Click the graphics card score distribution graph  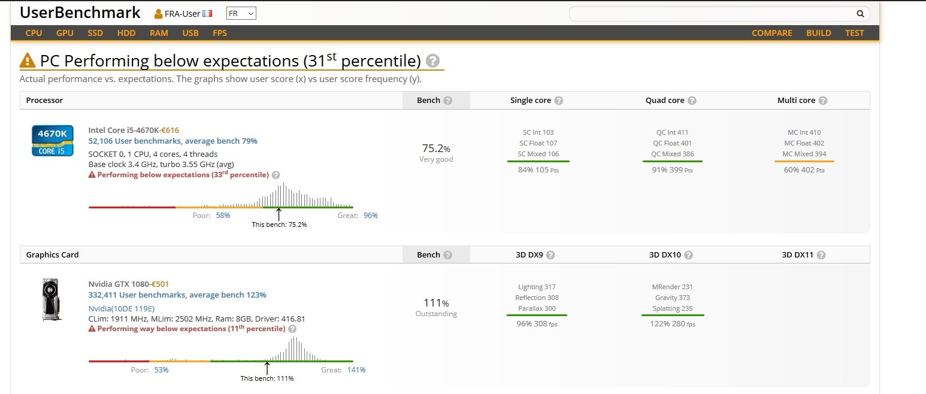[221, 349]
